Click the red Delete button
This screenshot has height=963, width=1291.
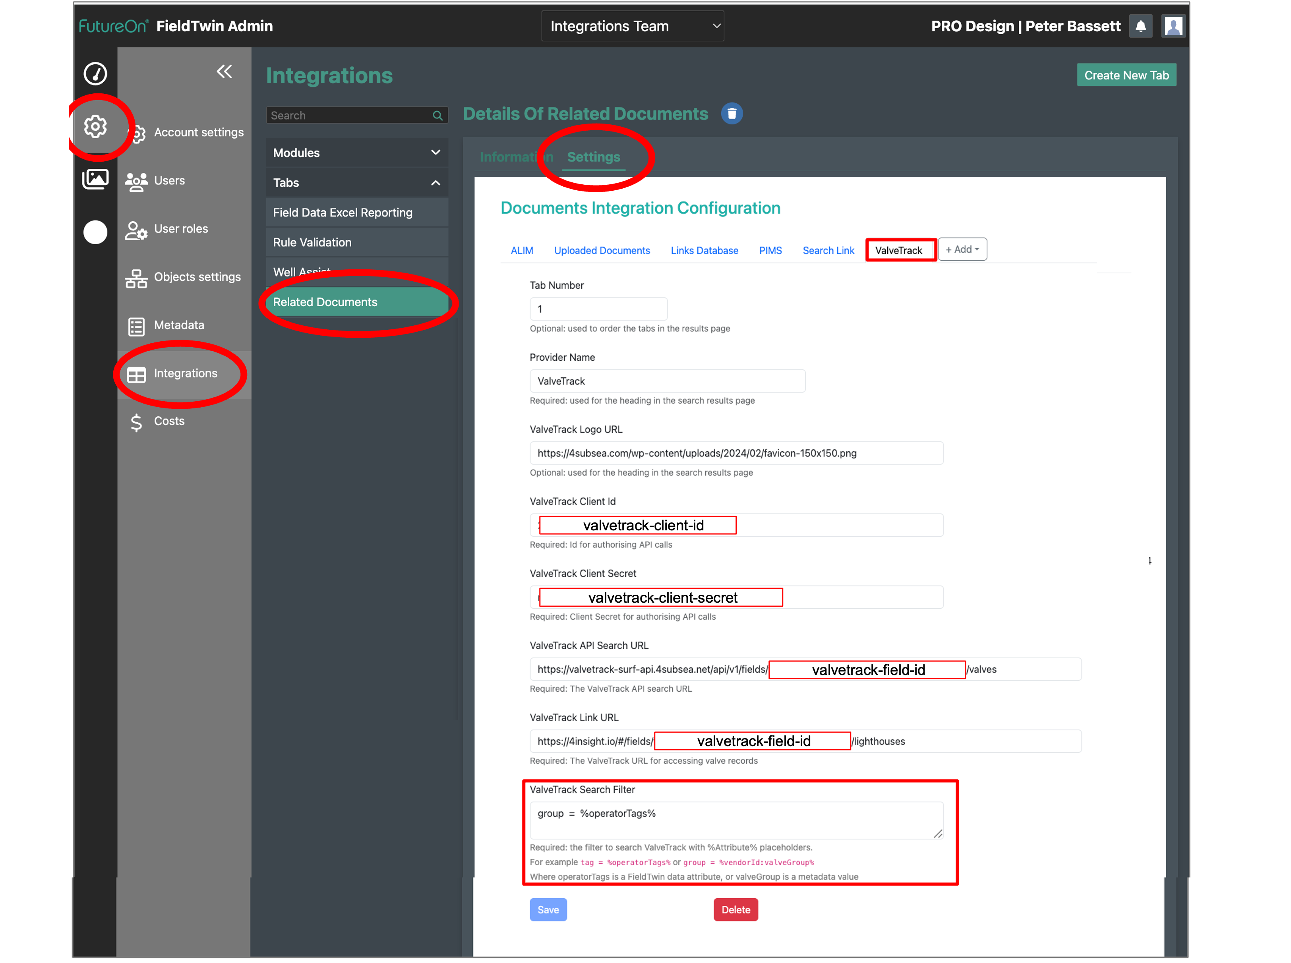[x=735, y=909]
